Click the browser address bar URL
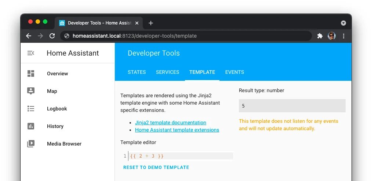 [x=134, y=36]
